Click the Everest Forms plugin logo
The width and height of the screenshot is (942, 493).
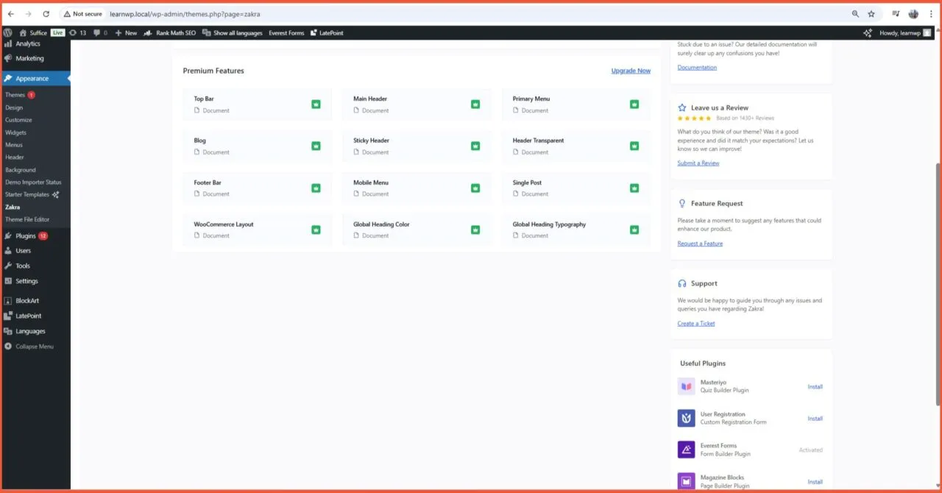click(x=686, y=450)
